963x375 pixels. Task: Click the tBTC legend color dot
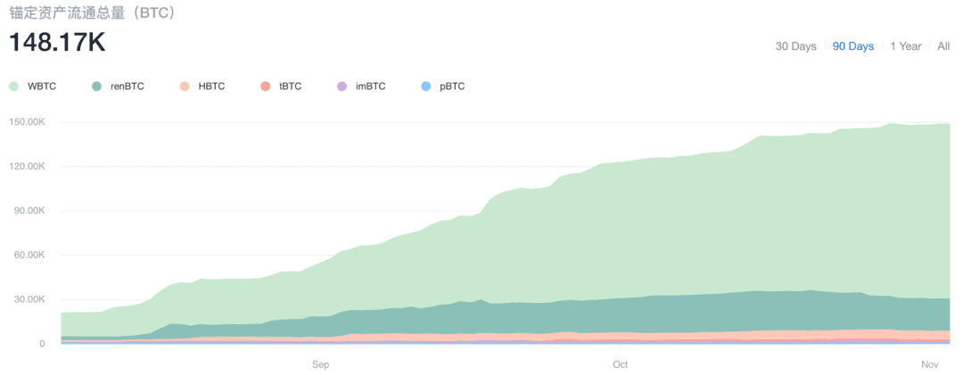(x=266, y=86)
